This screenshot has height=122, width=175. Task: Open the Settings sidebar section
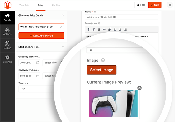8,59
